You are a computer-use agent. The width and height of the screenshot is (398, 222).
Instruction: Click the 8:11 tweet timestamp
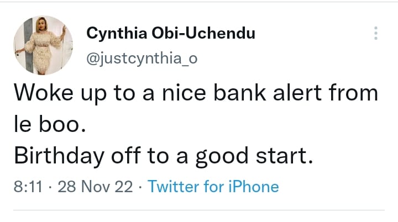27,187
